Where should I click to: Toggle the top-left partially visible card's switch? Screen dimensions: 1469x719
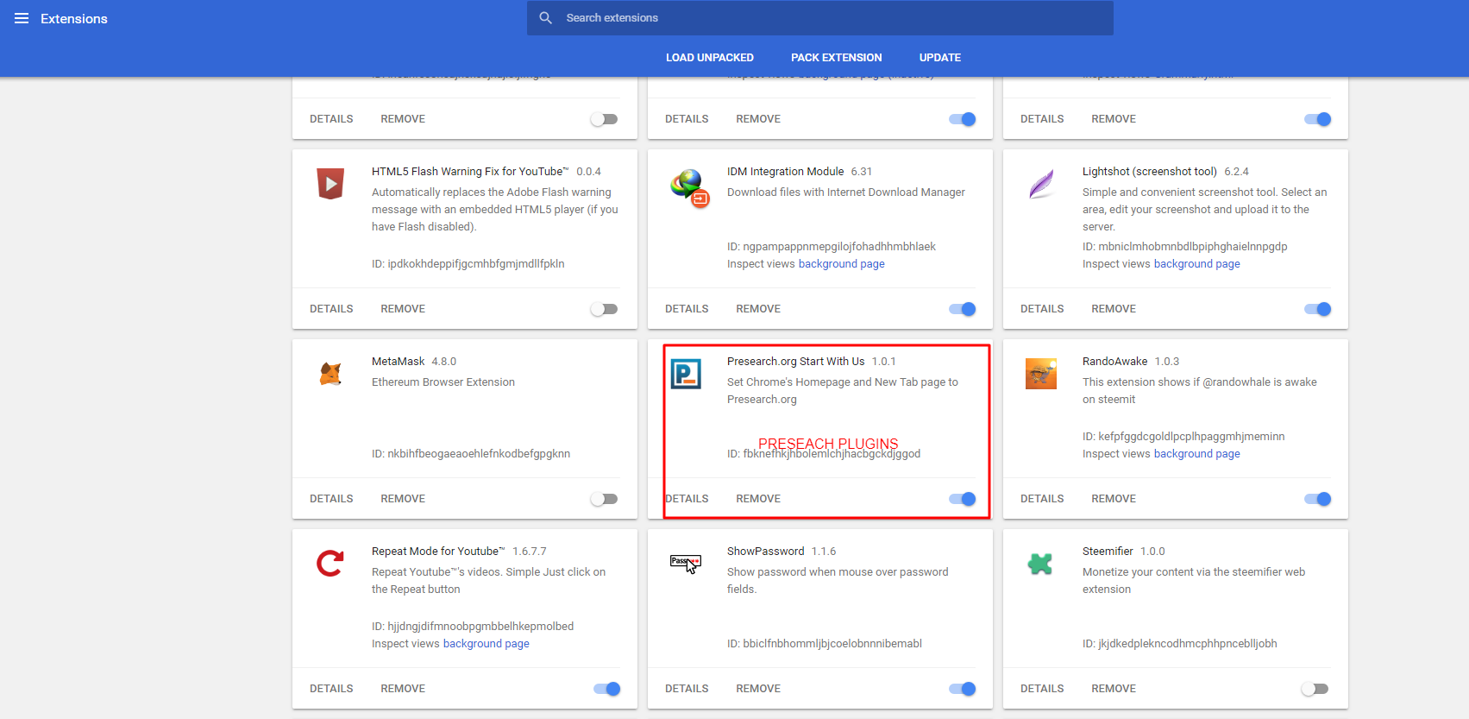(604, 119)
